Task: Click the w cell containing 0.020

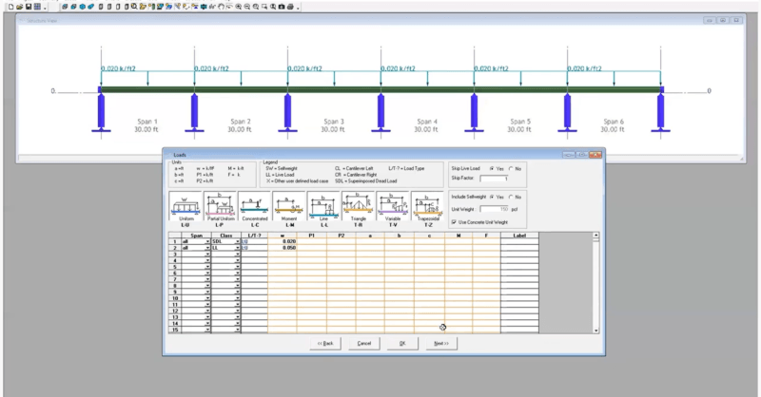Action: click(283, 242)
